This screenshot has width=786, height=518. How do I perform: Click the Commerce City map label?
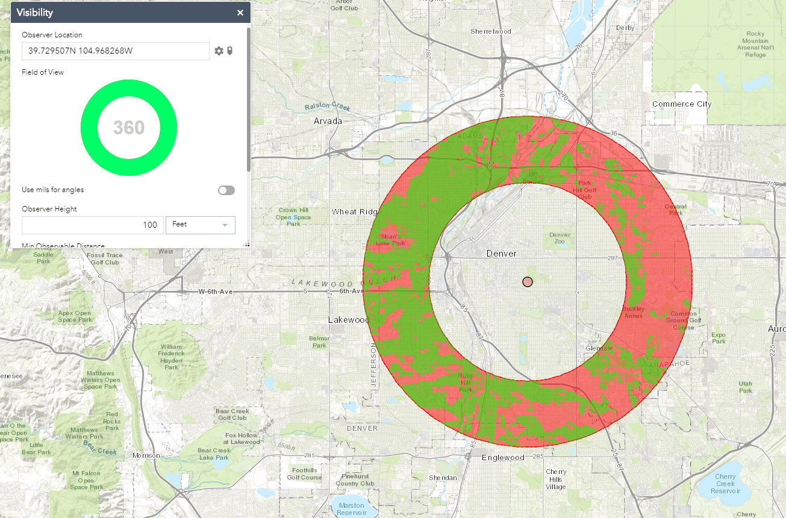point(682,104)
